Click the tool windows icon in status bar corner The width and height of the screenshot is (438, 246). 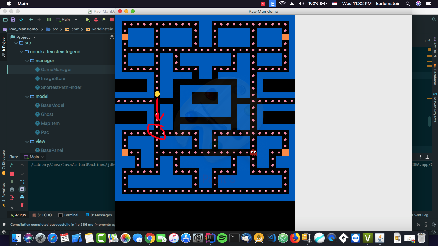tap(4, 225)
